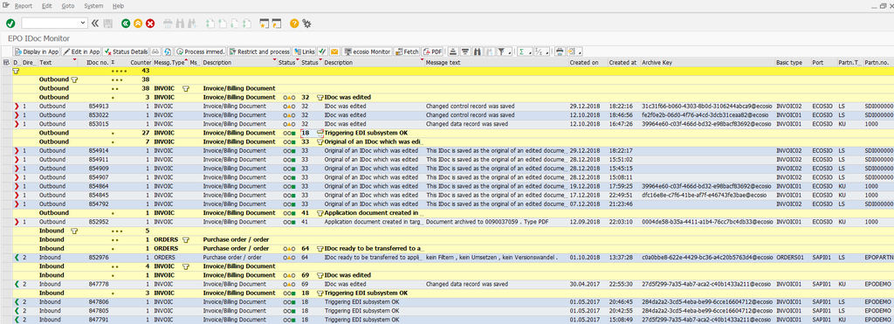Image resolution: width=894 pixels, height=324 pixels.
Task: Select all rows using the table corner button
Action: [6, 62]
